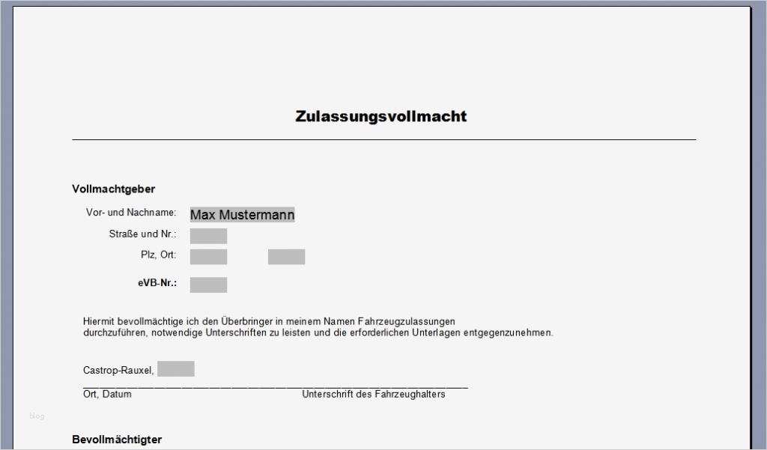Click the Ort city field beside Plz
This screenshot has width=767, height=450.
pos(286,257)
